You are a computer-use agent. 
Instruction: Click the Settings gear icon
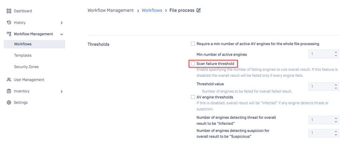point(9,103)
